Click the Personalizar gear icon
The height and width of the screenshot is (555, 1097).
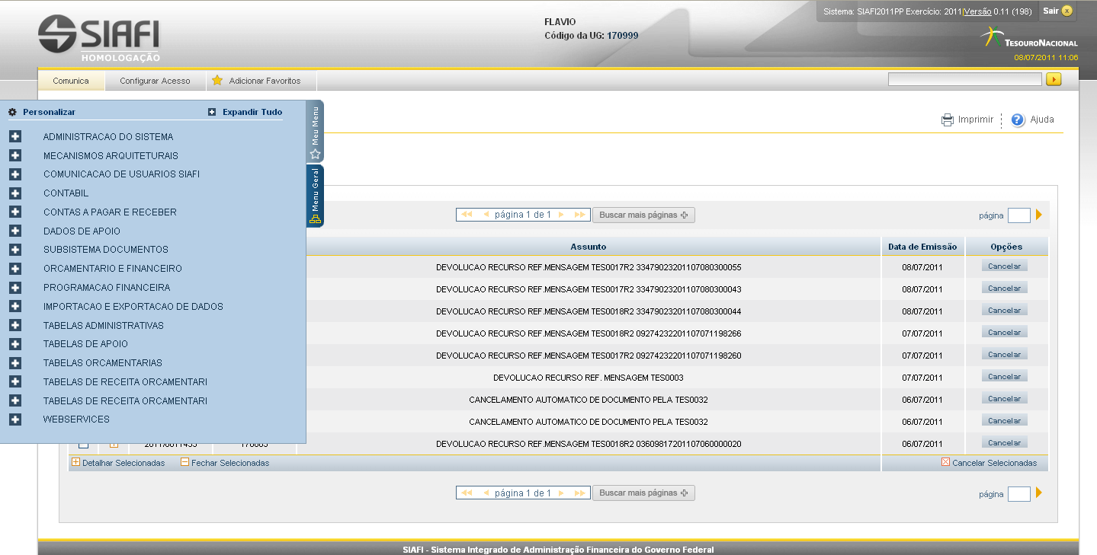(12, 112)
